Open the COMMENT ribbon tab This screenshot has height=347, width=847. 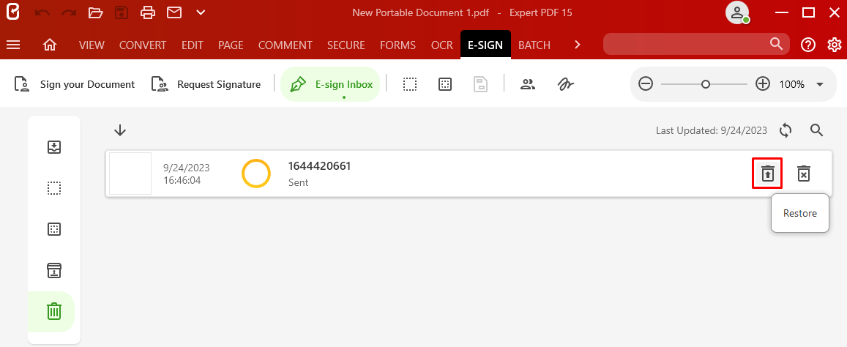[x=286, y=45]
